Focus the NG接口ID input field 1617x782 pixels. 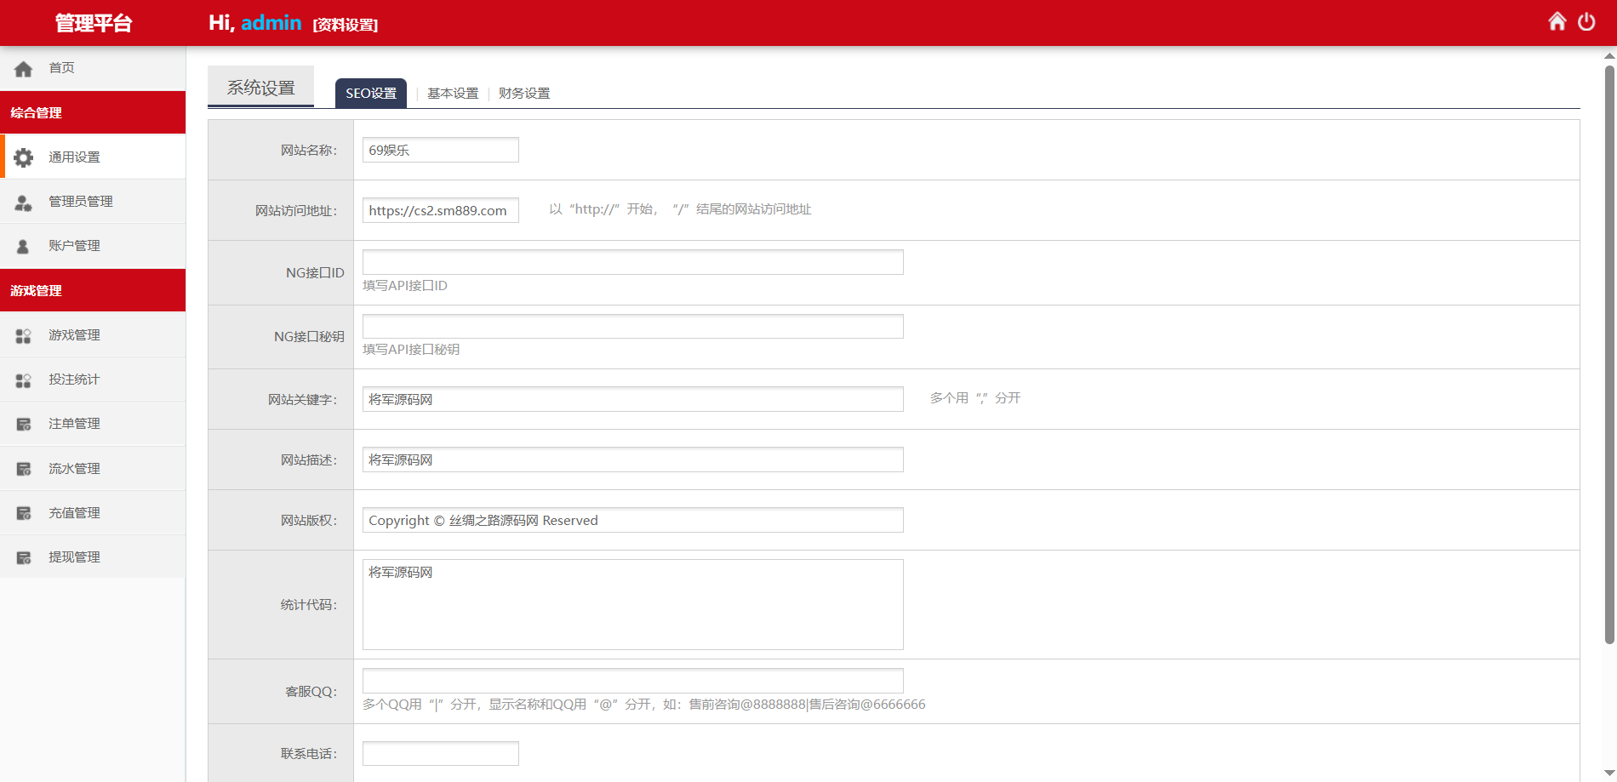[x=632, y=262]
